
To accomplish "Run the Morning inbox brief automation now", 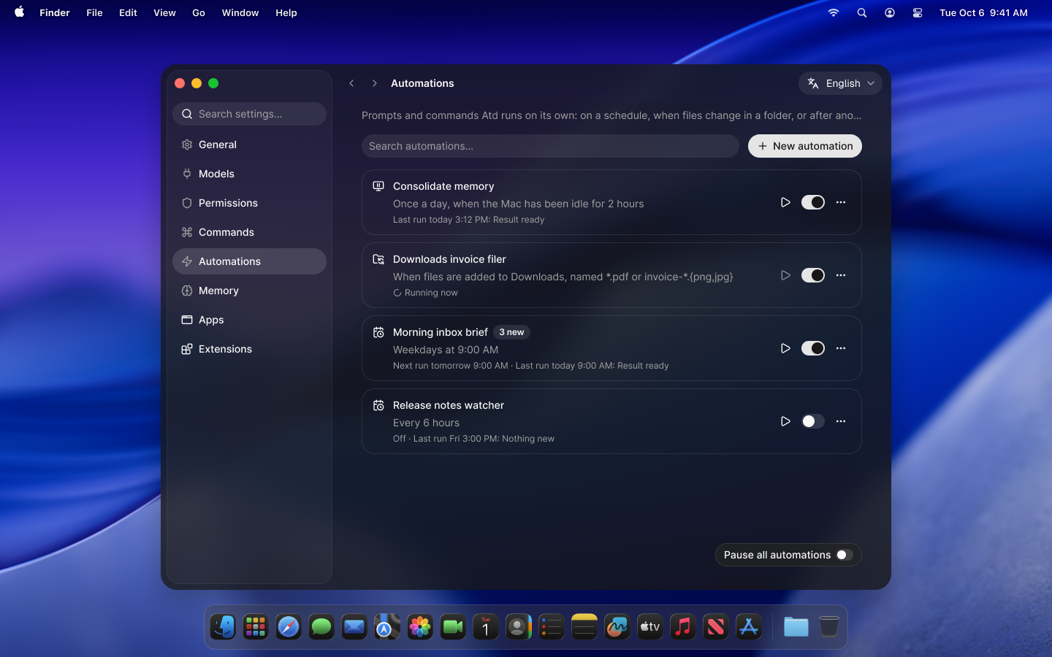I will pyautogui.click(x=785, y=348).
